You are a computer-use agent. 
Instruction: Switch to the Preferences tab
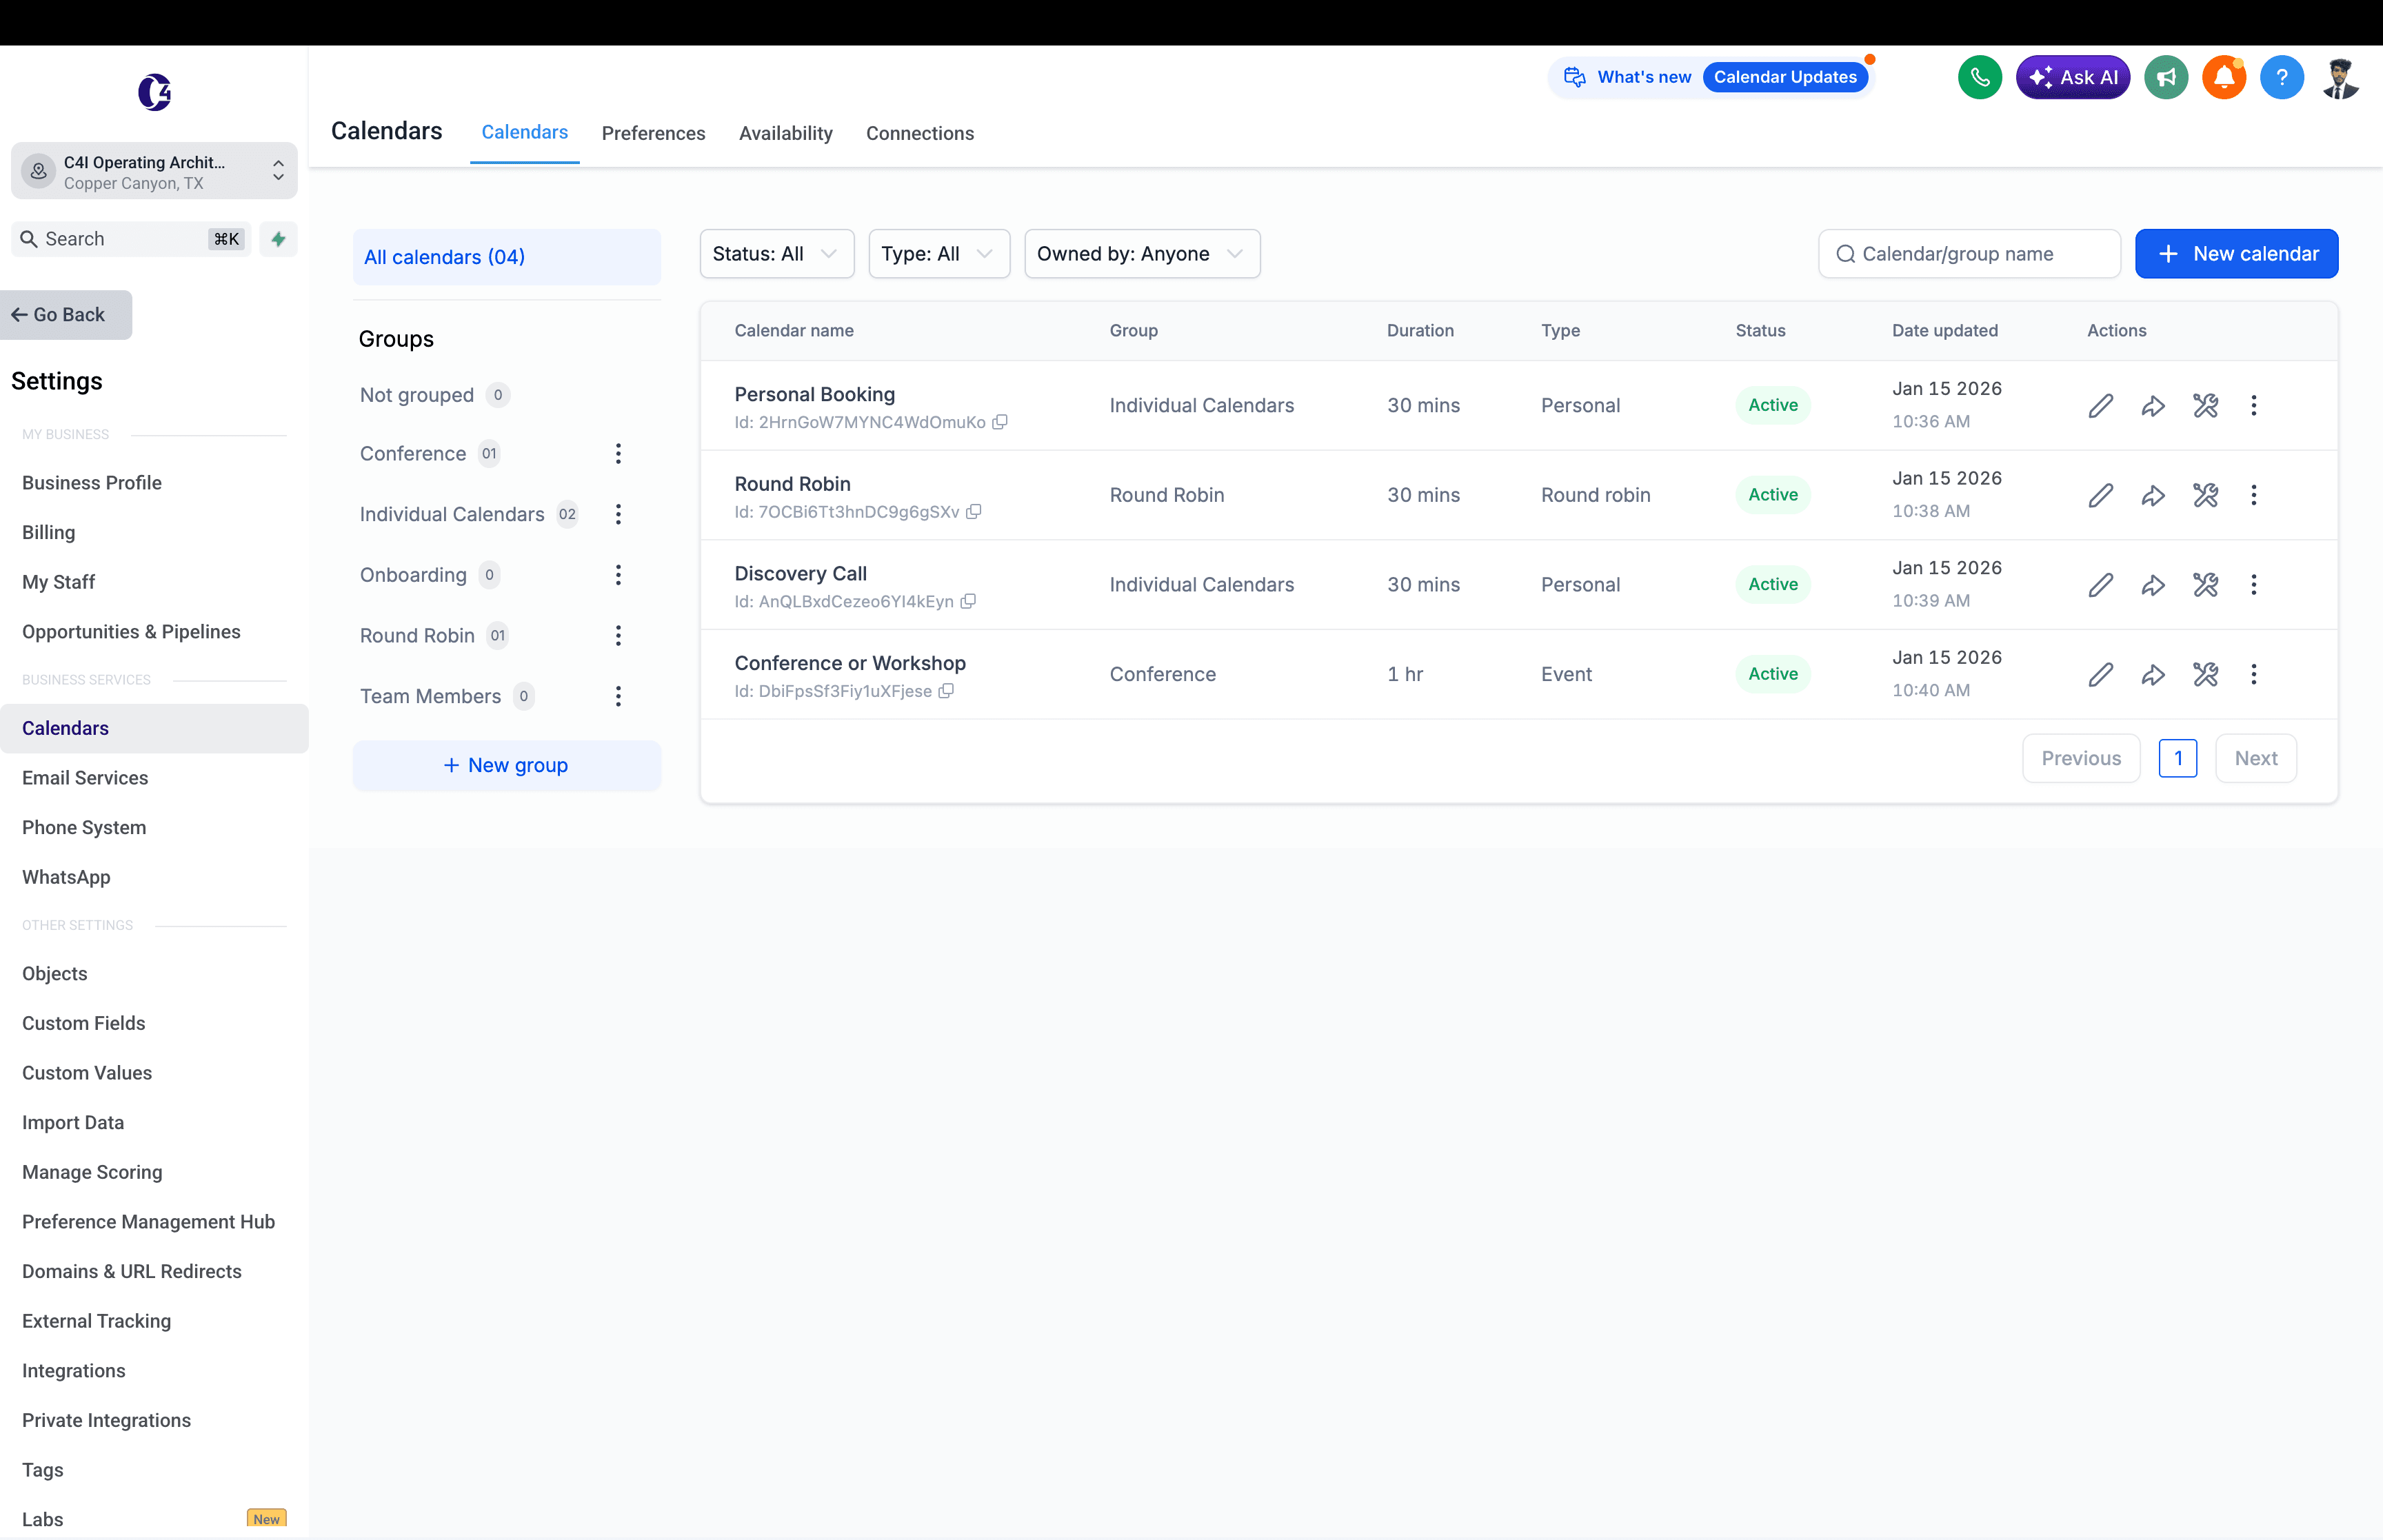(653, 133)
